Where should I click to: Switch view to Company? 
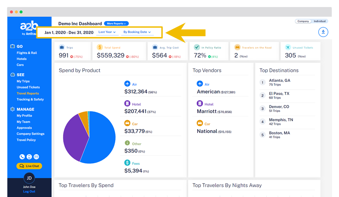303,21
